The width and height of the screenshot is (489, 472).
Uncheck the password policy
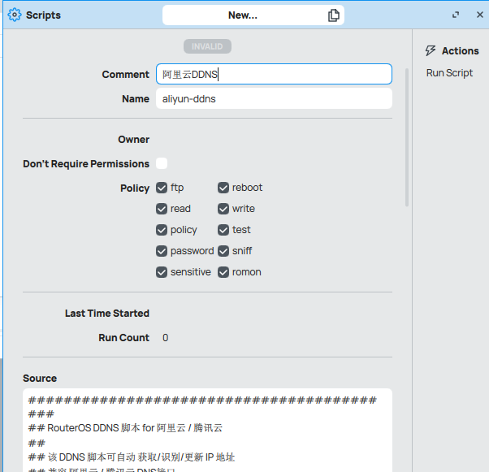tap(162, 251)
